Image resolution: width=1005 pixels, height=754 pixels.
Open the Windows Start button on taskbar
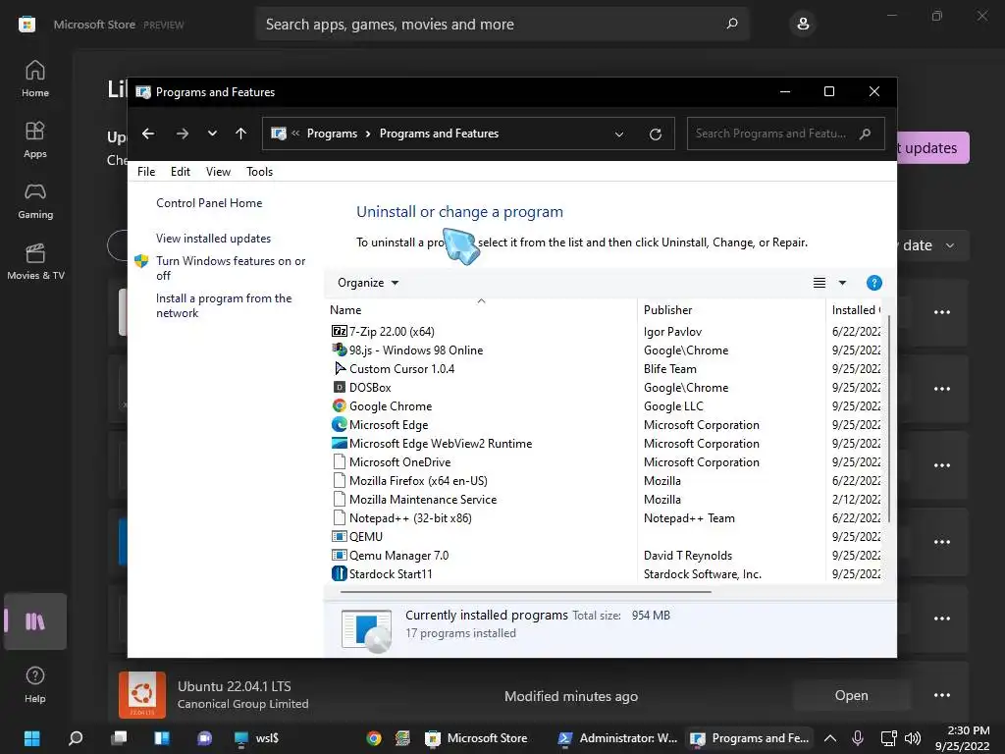pos(31,738)
